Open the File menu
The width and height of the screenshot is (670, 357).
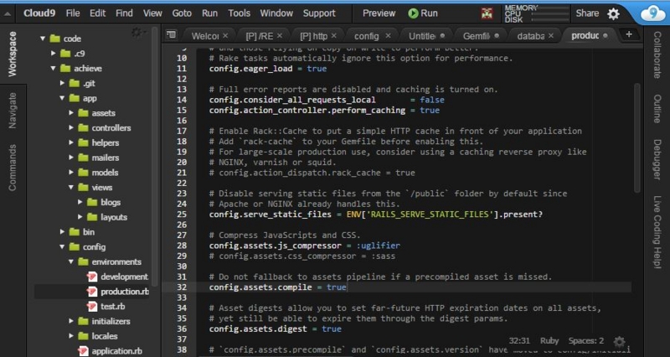tap(73, 13)
